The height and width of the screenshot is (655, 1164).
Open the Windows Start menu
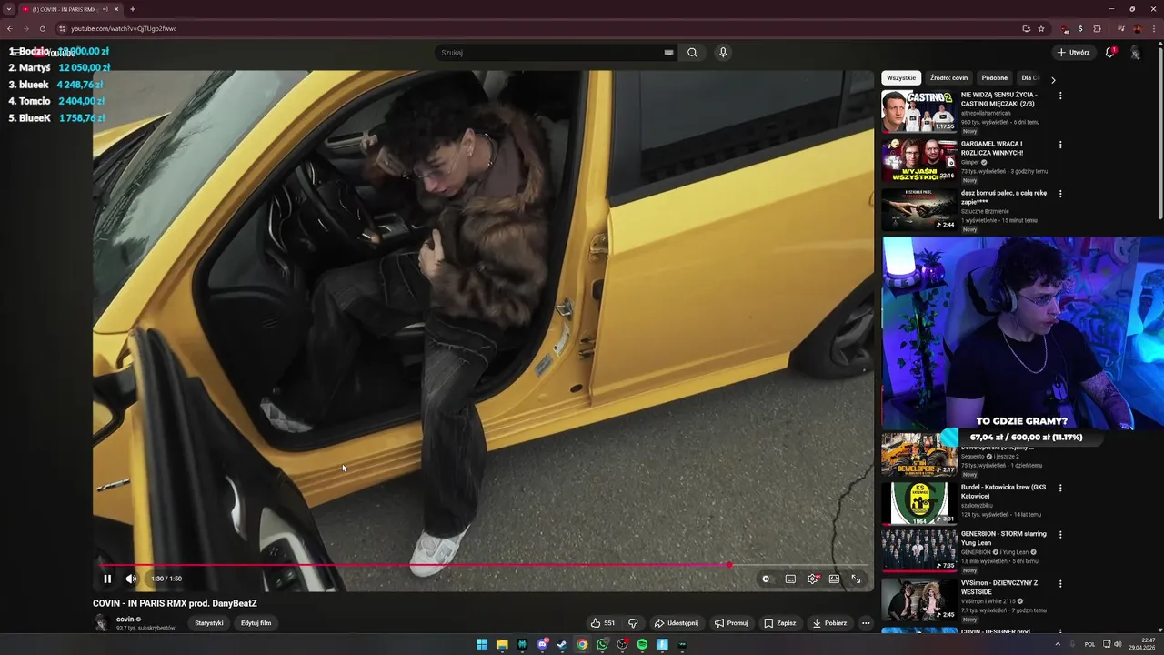click(x=482, y=644)
